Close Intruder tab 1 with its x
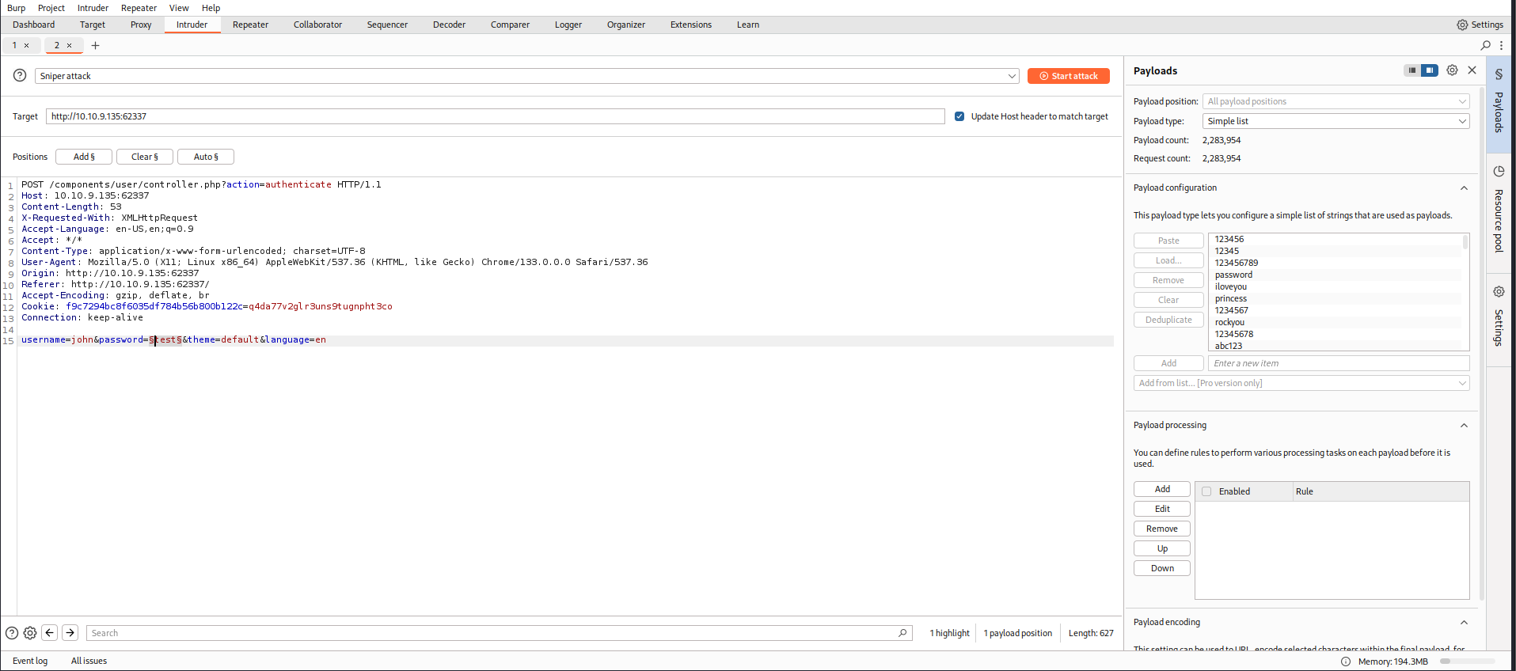Image resolution: width=1516 pixels, height=671 pixels. [26, 45]
